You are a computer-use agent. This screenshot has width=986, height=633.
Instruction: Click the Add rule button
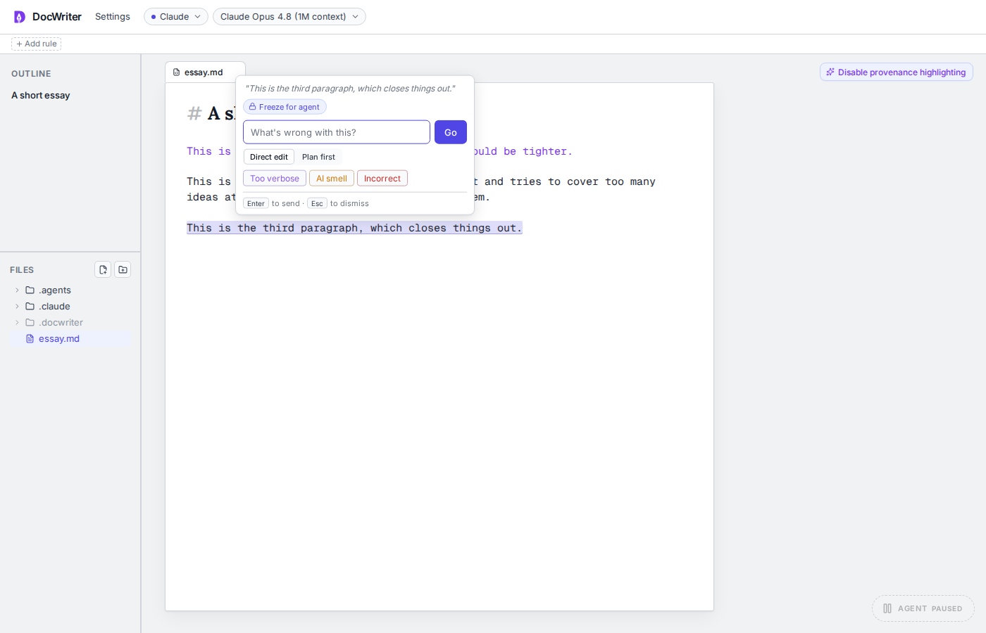tap(37, 44)
